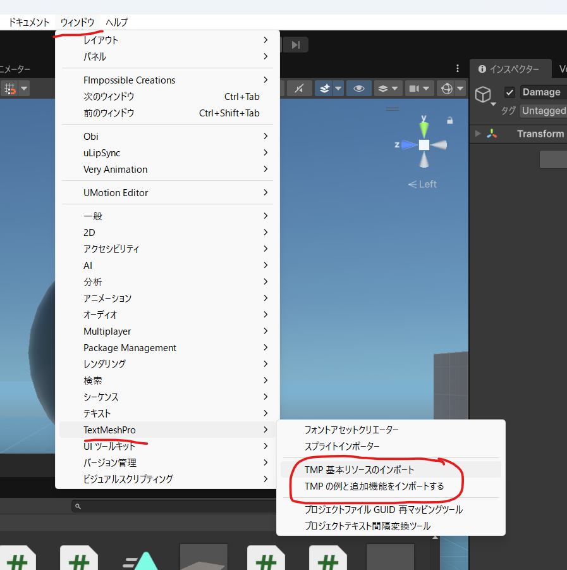Open the ヘルプ menu in menu bar
The image size is (567, 570).
(116, 22)
